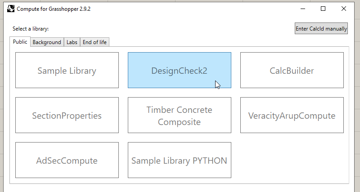The width and height of the screenshot is (360, 192).
Task: Open the Labs tab
Action: [72, 42]
